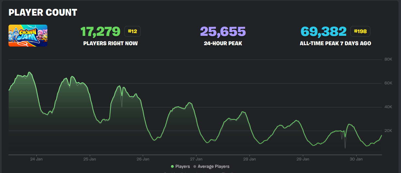
Task: Click the 30 Jan axis label
Action: pos(356,159)
